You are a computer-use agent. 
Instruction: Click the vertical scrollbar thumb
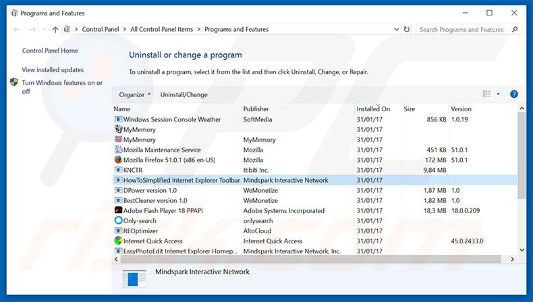(x=522, y=156)
